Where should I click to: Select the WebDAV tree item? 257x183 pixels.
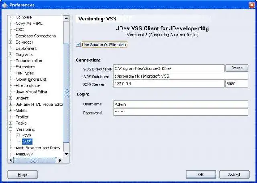pos(24,154)
